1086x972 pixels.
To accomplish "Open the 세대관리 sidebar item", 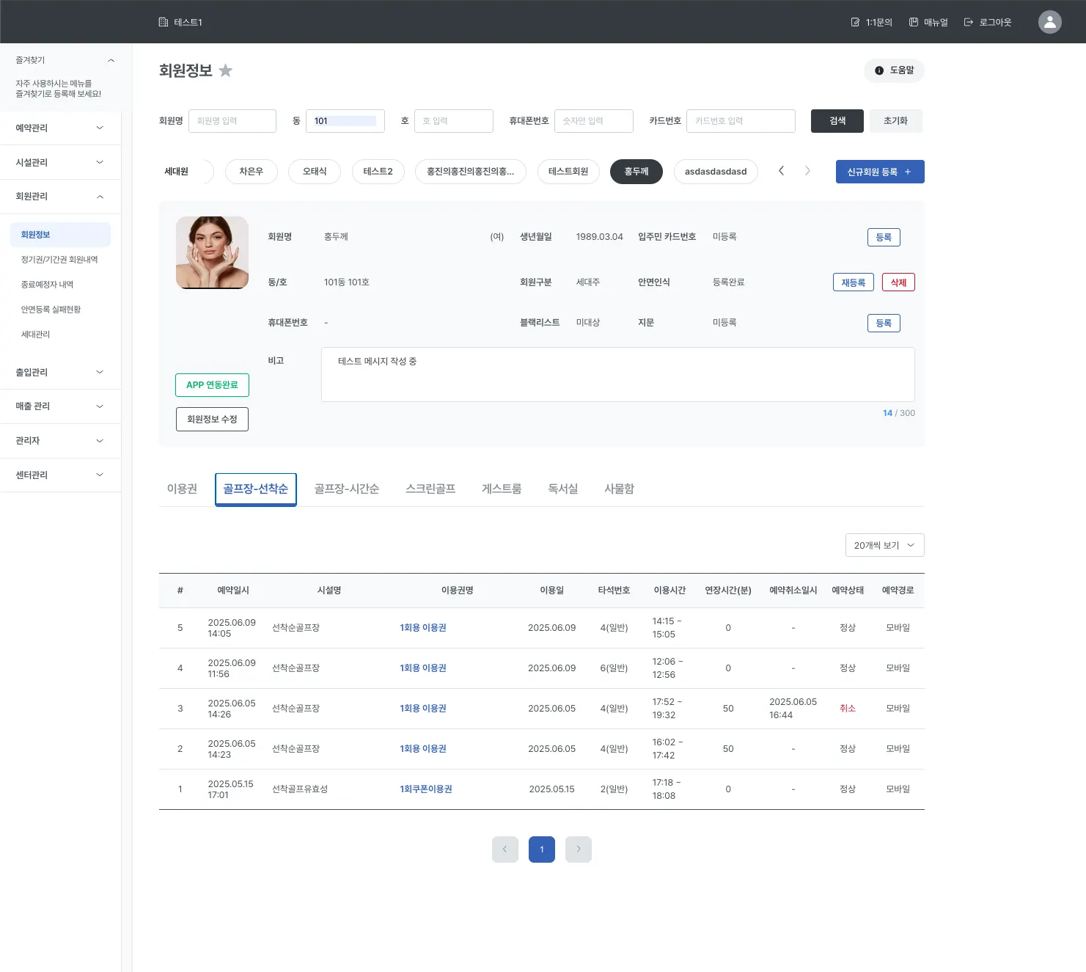I will pos(36,335).
